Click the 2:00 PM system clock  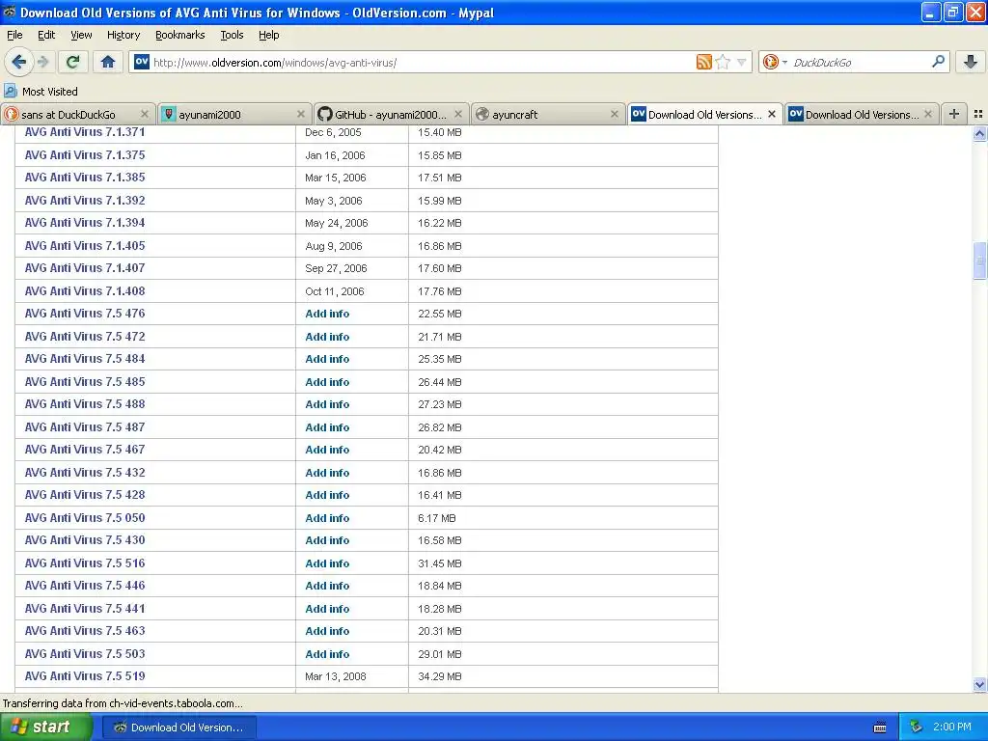(952, 727)
